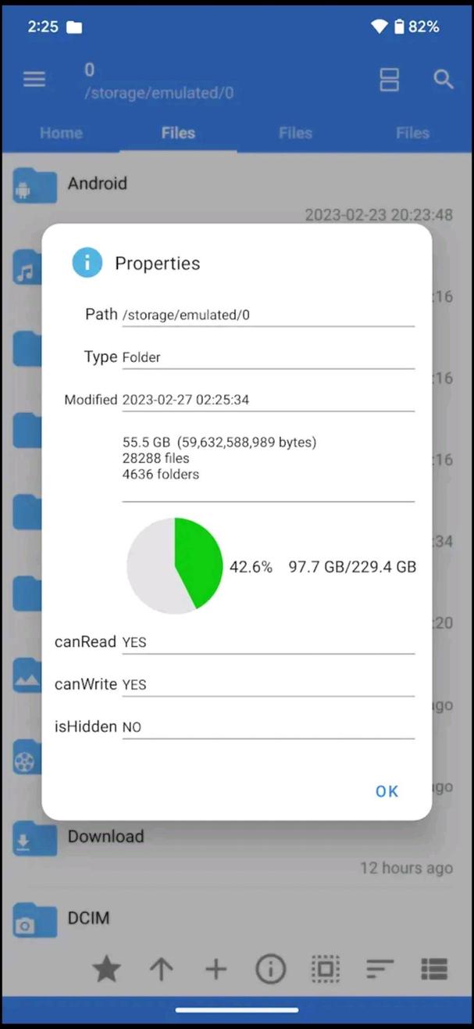Navigate to parent folder using the up arrow icon
474x1029 pixels.
pos(161,969)
